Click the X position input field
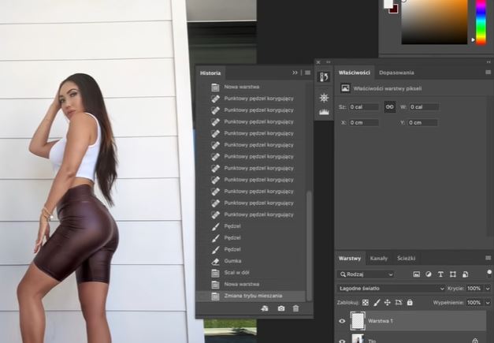 (364, 123)
